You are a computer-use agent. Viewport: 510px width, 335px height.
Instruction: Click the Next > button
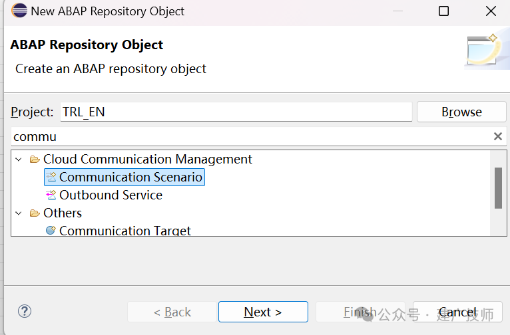(x=263, y=312)
